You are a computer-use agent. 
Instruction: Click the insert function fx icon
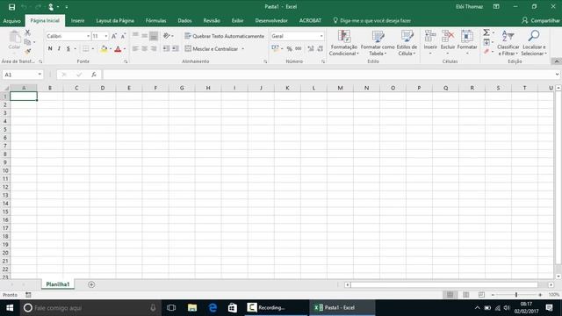coord(94,75)
